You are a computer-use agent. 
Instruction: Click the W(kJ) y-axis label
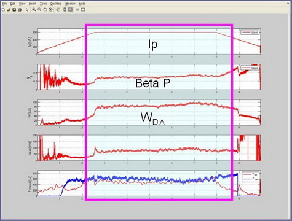tap(31, 112)
